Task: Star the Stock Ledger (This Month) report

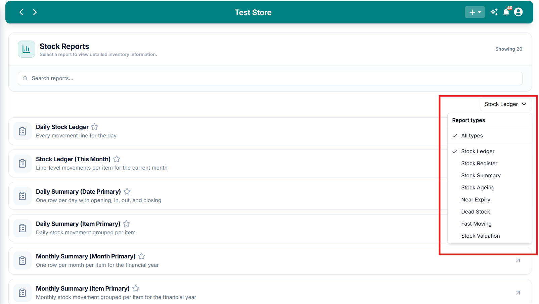Action: [117, 159]
